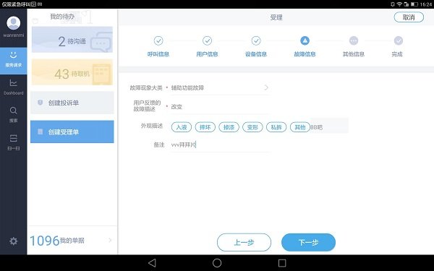Select the 其他信息 step icon
The width and height of the screenshot is (434, 271).
(354, 40)
